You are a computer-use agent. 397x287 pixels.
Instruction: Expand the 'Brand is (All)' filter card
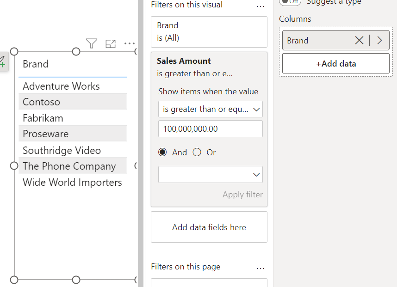click(x=209, y=31)
